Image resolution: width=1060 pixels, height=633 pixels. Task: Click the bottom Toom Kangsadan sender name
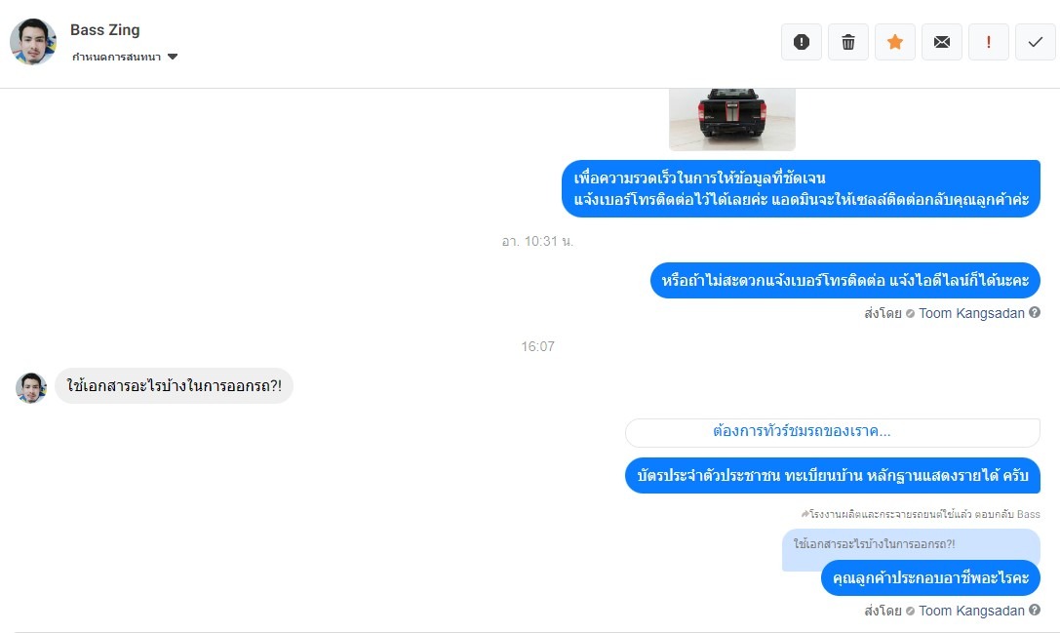click(971, 611)
